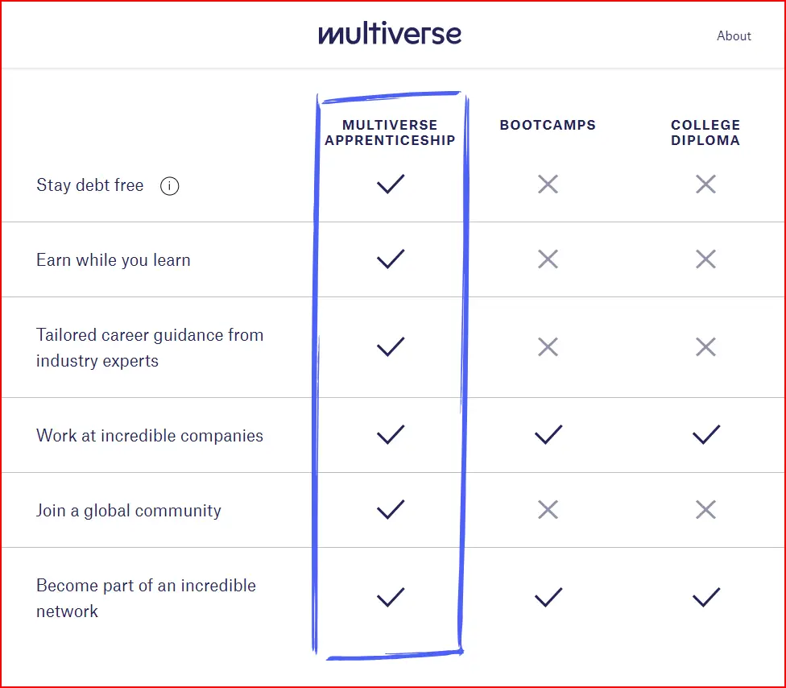786x688 pixels.
Task: Select the Bootcamps column heading
Action: (x=548, y=125)
